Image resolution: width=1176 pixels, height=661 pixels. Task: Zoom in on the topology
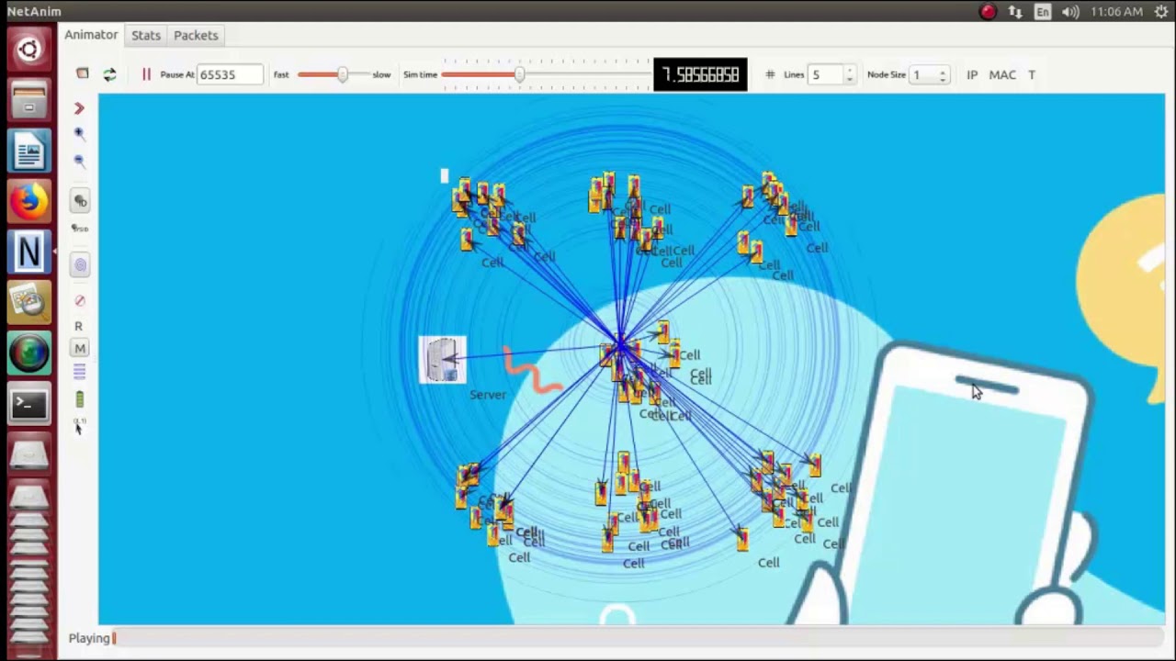(x=79, y=134)
